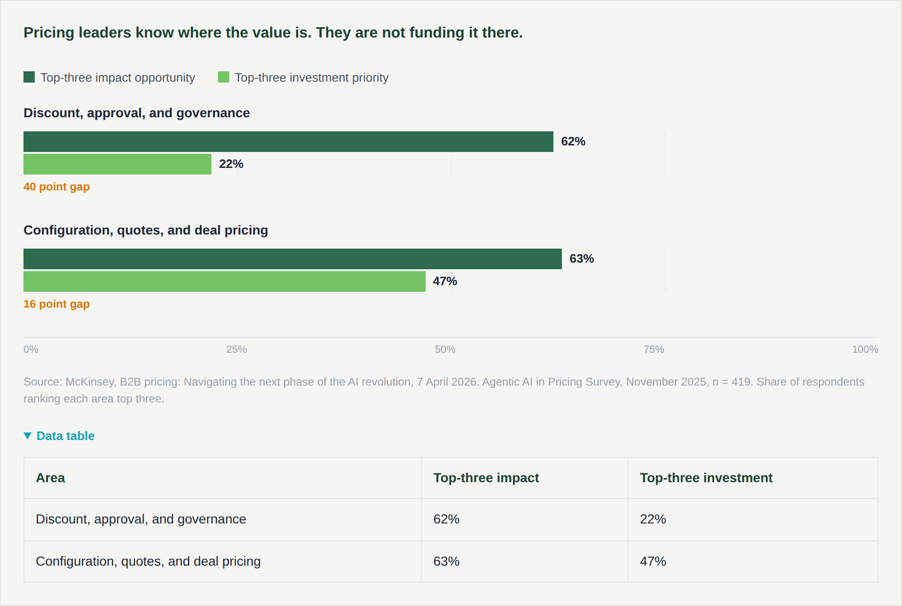Collapse the Data table disclosure triangle
The width and height of the screenshot is (902, 606).
coord(28,436)
